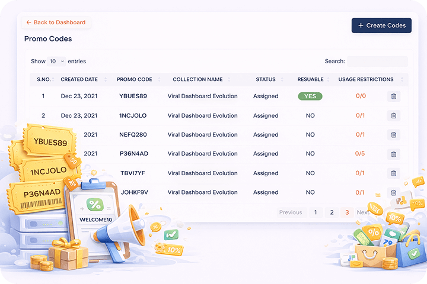Sort table by Created Date header
The width and height of the screenshot is (427, 284).
pyautogui.click(x=79, y=79)
